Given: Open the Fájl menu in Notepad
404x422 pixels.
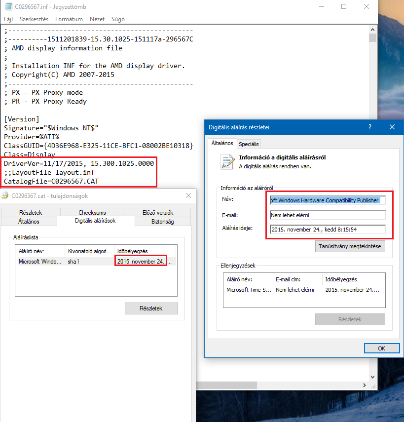Looking at the screenshot, I should tap(8, 19).
